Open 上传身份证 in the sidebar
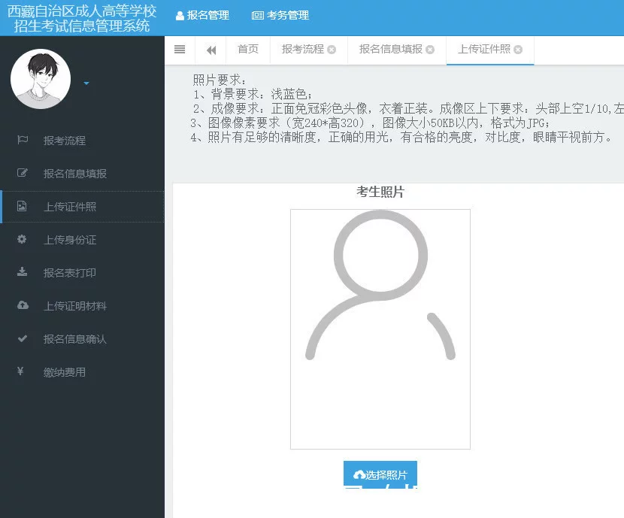 click(x=70, y=240)
